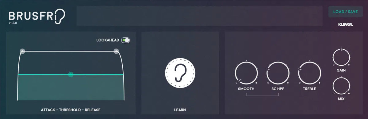Click the Learn text label
The image size is (368, 119).
pos(180,110)
